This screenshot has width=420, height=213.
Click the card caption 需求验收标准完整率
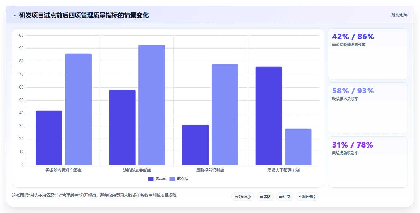349,45
